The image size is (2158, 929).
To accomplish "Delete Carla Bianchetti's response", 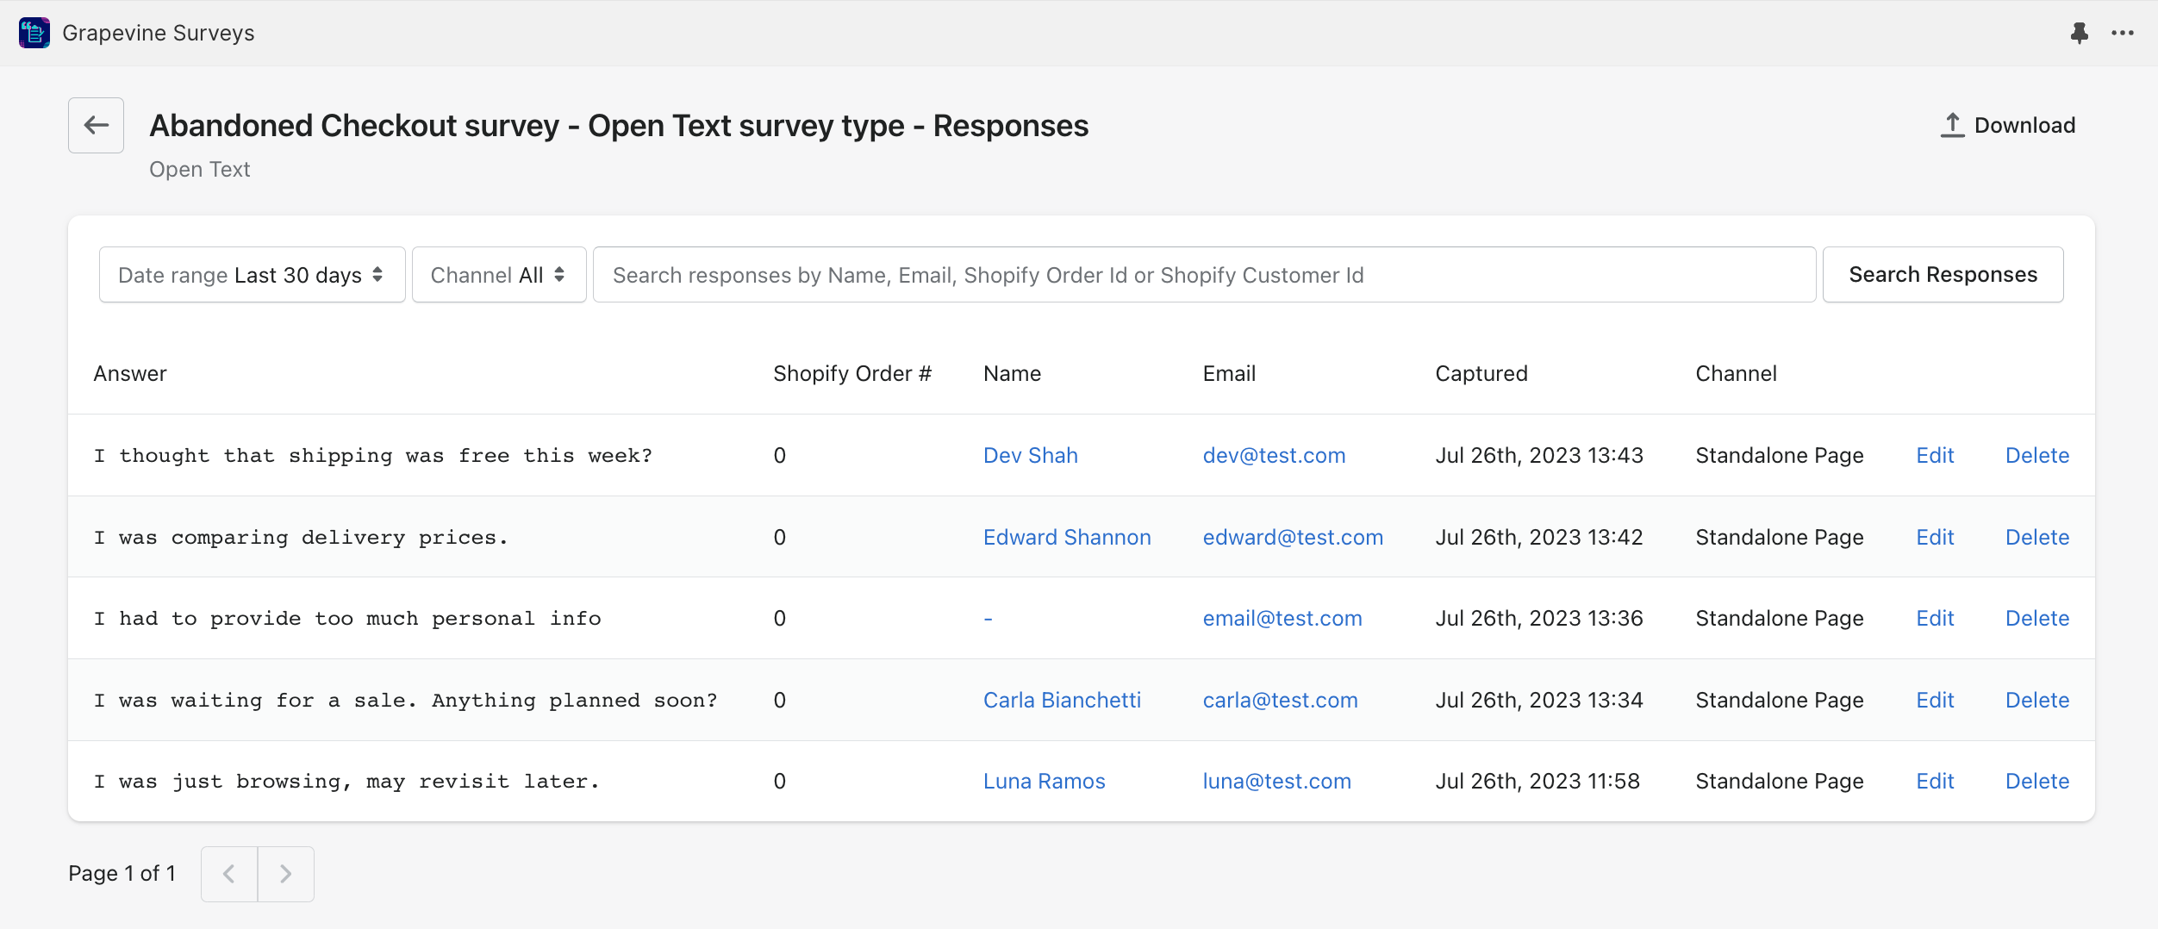I will coord(2037,700).
